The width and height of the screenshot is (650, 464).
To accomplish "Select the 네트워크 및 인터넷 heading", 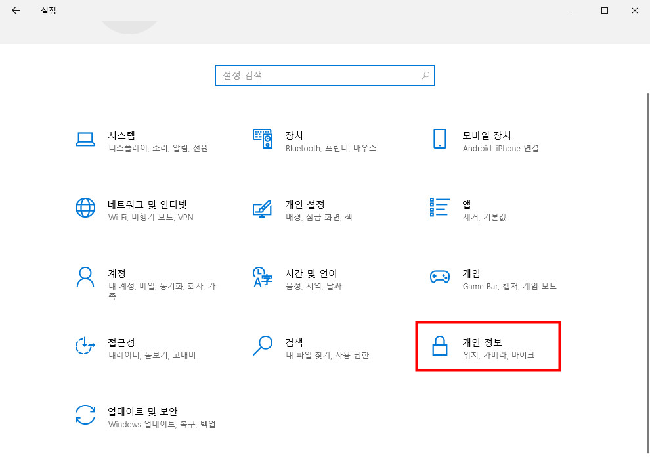I will [148, 204].
